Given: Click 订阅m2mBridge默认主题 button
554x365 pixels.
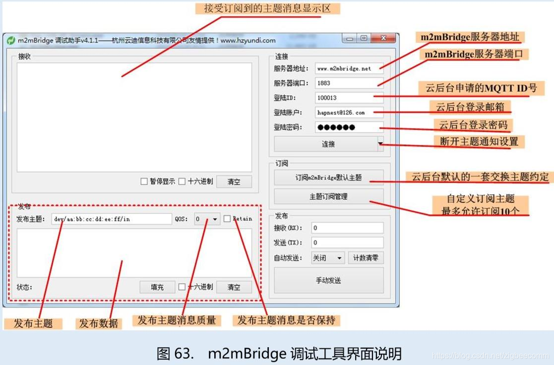Looking at the screenshot, I should tap(329, 178).
